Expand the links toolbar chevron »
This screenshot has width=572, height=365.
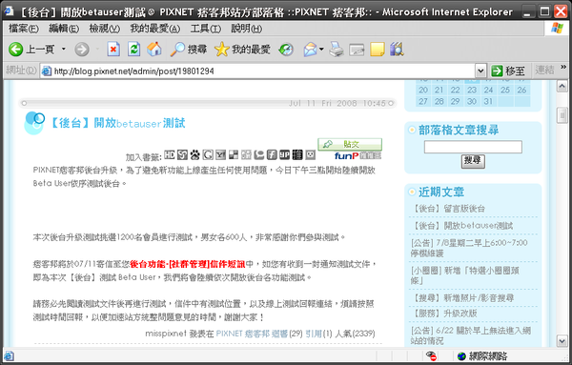[563, 67]
